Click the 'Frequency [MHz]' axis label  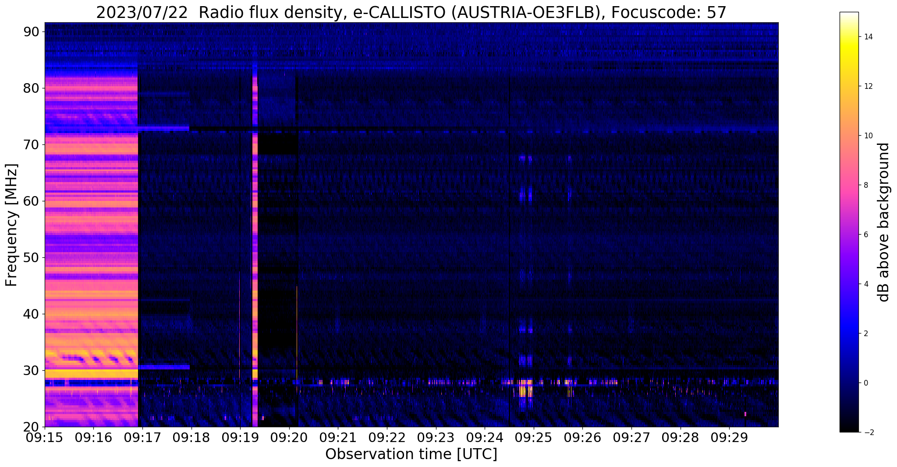click(x=11, y=225)
